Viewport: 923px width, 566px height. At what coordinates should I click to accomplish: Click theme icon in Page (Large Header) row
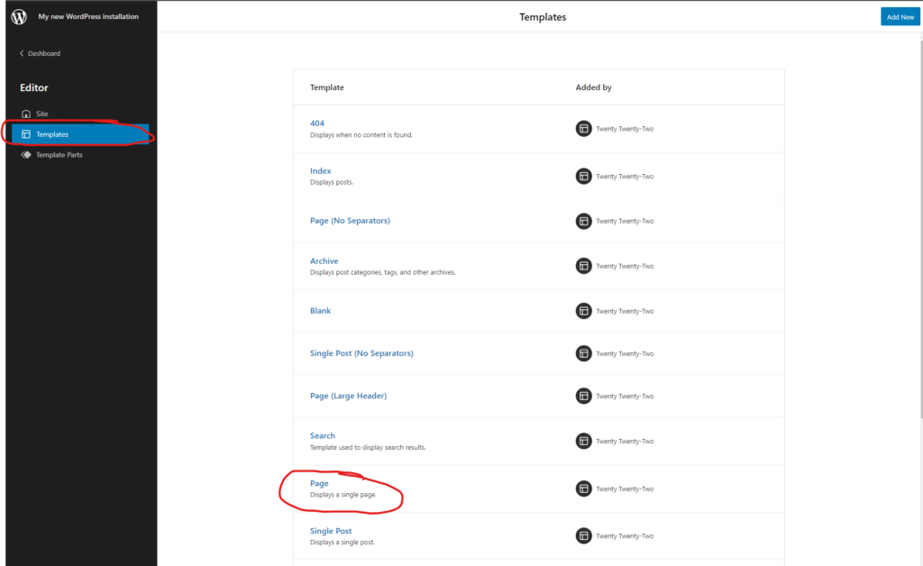click(x=583, y=396)
